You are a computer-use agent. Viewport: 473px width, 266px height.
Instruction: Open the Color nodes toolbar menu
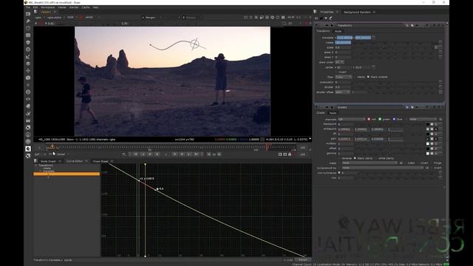28,43
